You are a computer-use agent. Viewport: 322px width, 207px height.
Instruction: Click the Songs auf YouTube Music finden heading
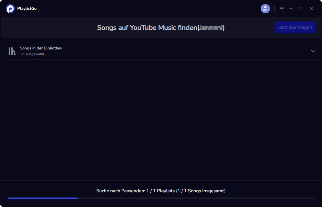147,28
